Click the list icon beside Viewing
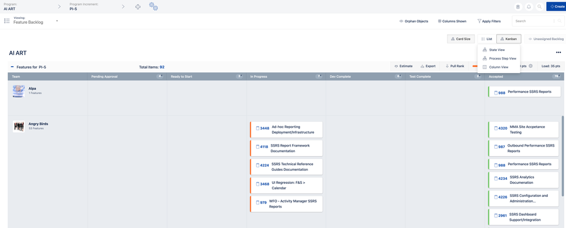The width and height of the screenshot is (566, 228). click(x=7, y=21)
